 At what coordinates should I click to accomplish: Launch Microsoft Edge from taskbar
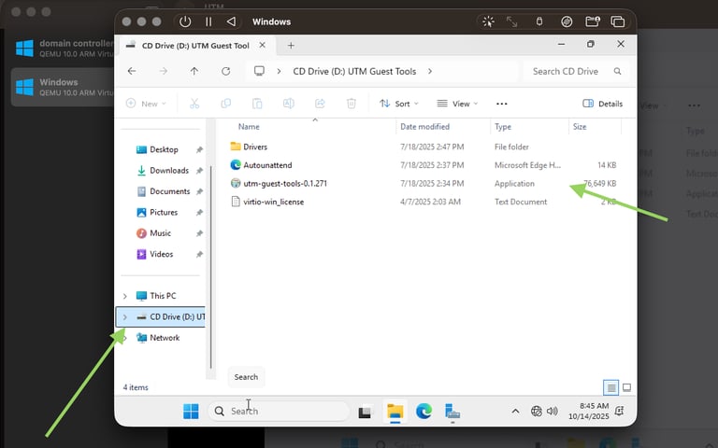coord(424,411)
